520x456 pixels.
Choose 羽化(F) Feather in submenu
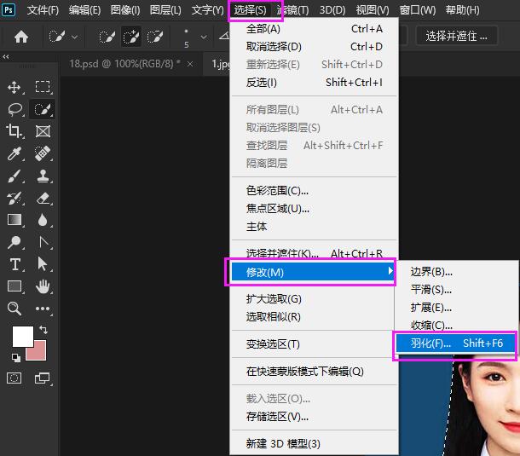[x=455, y=343]
